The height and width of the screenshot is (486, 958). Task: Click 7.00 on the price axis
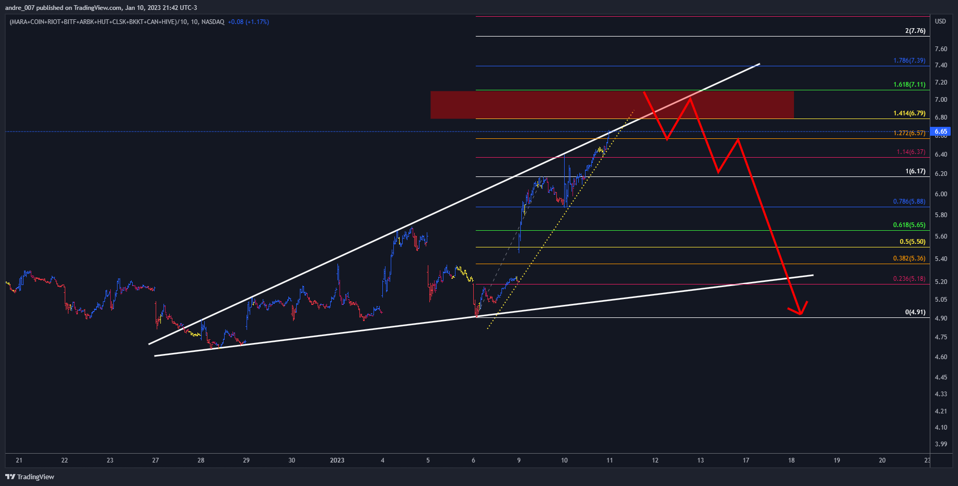coord(941,100)
